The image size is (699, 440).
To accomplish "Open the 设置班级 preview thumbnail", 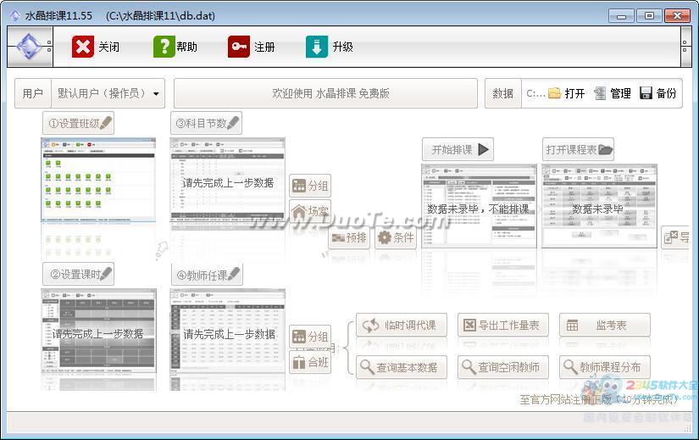I will pyautogui.click(x=98, y=180).
